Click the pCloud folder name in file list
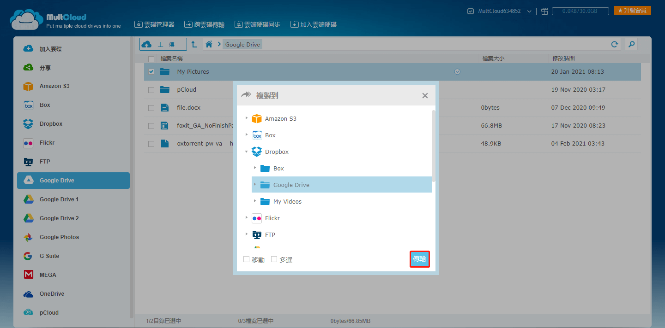 (x=187, y=90)
